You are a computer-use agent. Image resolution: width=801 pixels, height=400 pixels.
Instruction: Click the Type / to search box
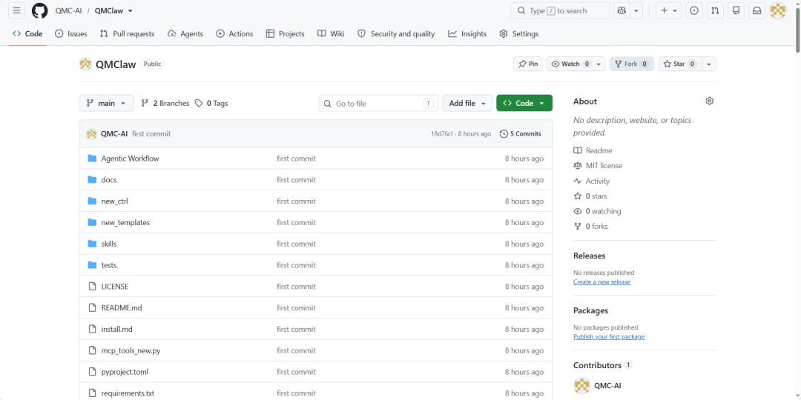tap(561, 10)
